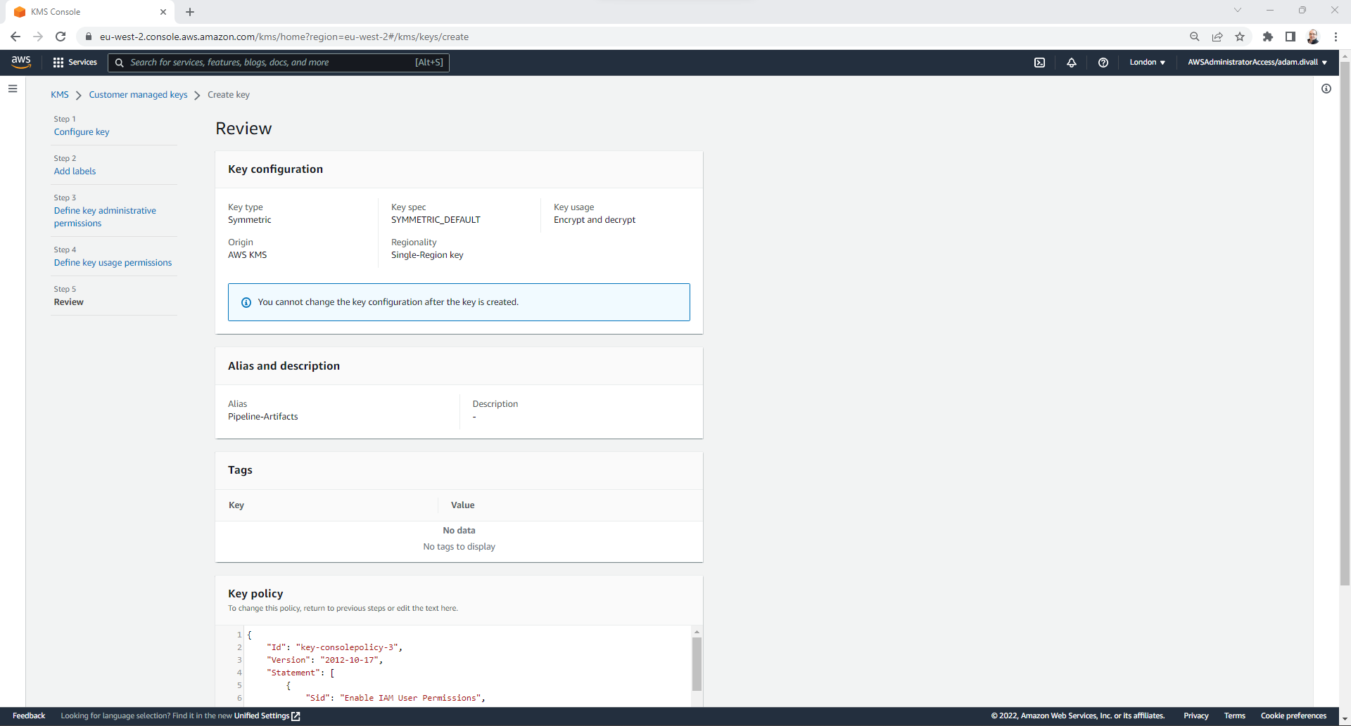This screenshot has height=726, width=1351.
Task: Go to KMS breadcrumb link
Action: point(60,95)
